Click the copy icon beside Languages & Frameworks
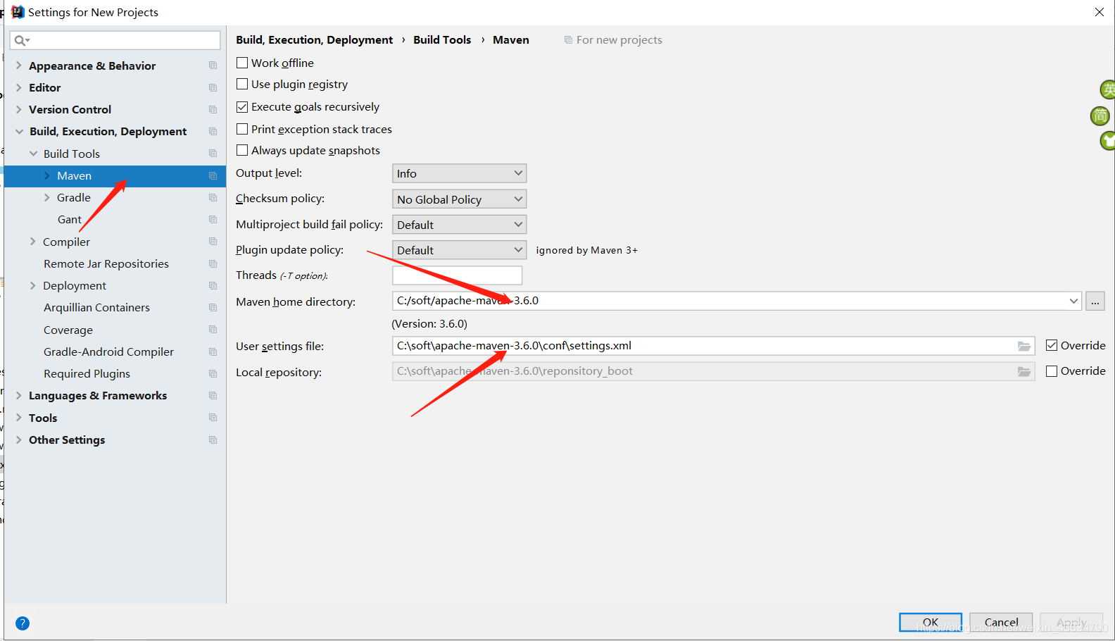 pyautogui.click(x=213, y=395)
